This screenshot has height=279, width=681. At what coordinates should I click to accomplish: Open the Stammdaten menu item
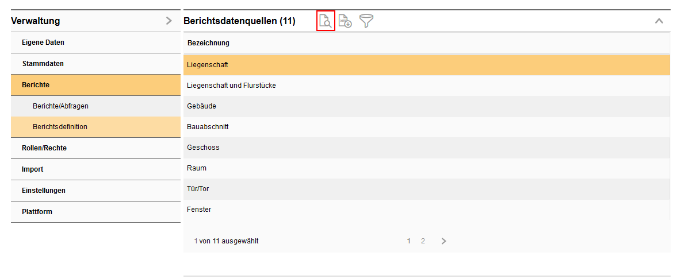click(43, 64)
